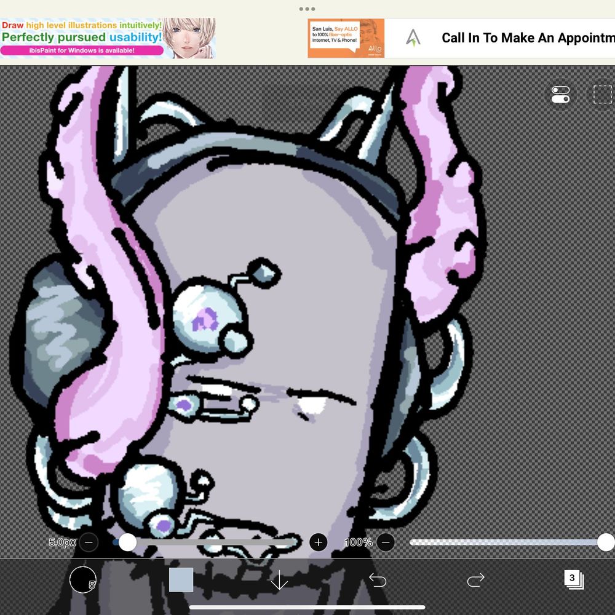
Task: Open the Call In To Make An Appointment ad
Action: [499, 38]
